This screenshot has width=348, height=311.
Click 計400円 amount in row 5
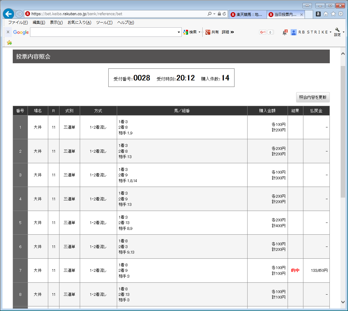tap(279, 226)
